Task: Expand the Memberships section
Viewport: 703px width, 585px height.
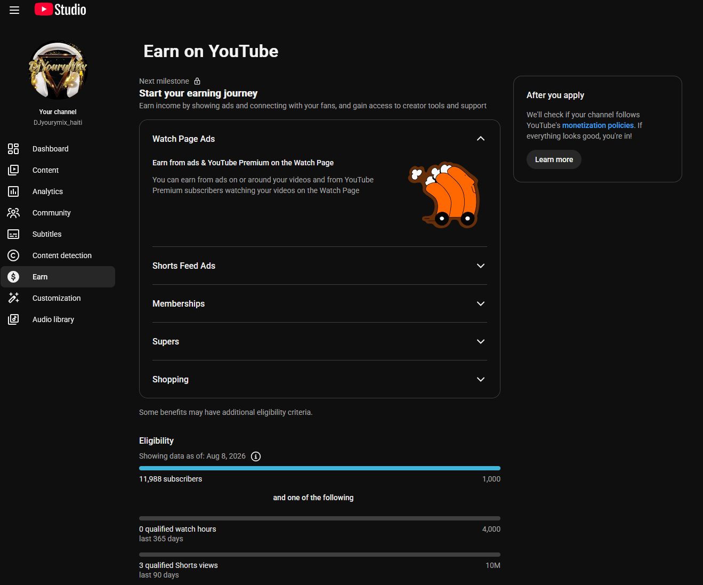Action: coord(481,303)
